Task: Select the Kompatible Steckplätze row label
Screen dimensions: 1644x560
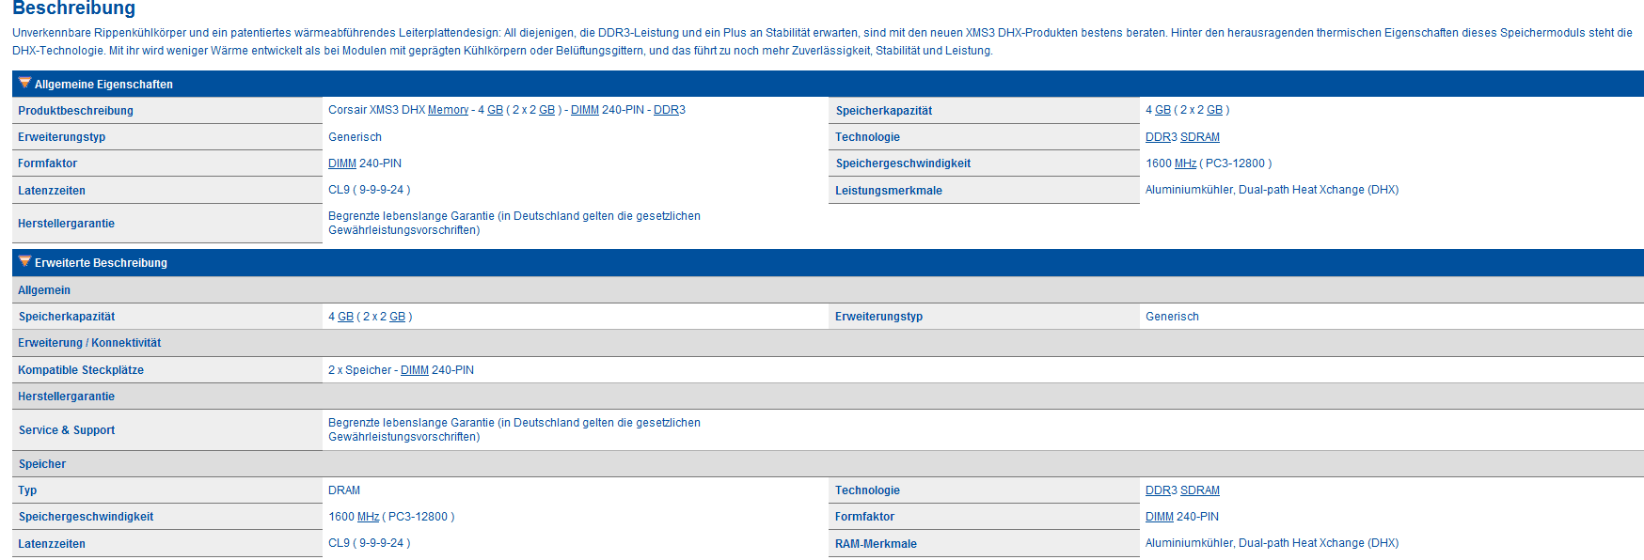Action: click(x=81, y=370)
